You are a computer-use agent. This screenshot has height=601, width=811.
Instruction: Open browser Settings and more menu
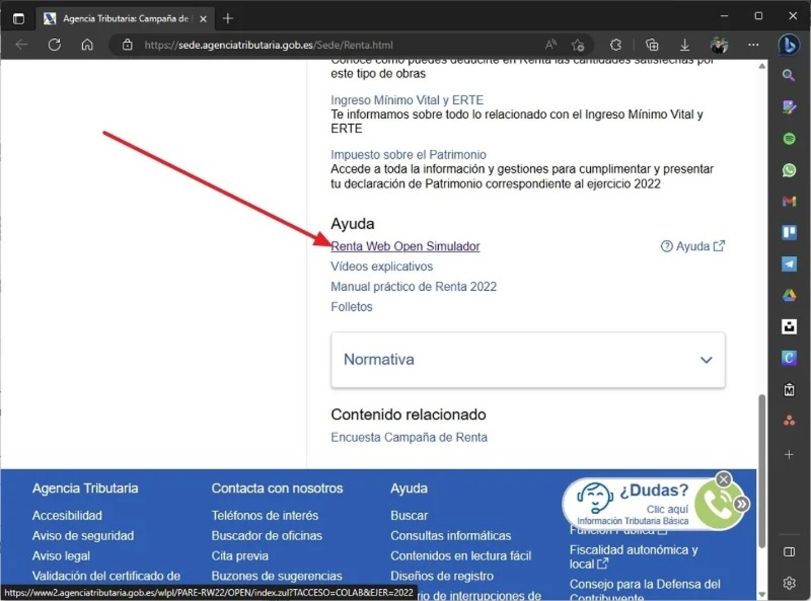click(x=754, y=44)
